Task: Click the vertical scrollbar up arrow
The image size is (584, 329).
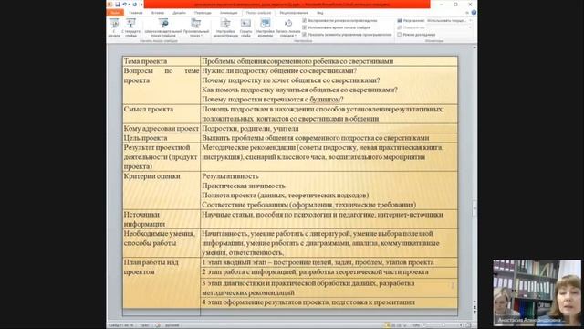Action: tap(474, 48)
